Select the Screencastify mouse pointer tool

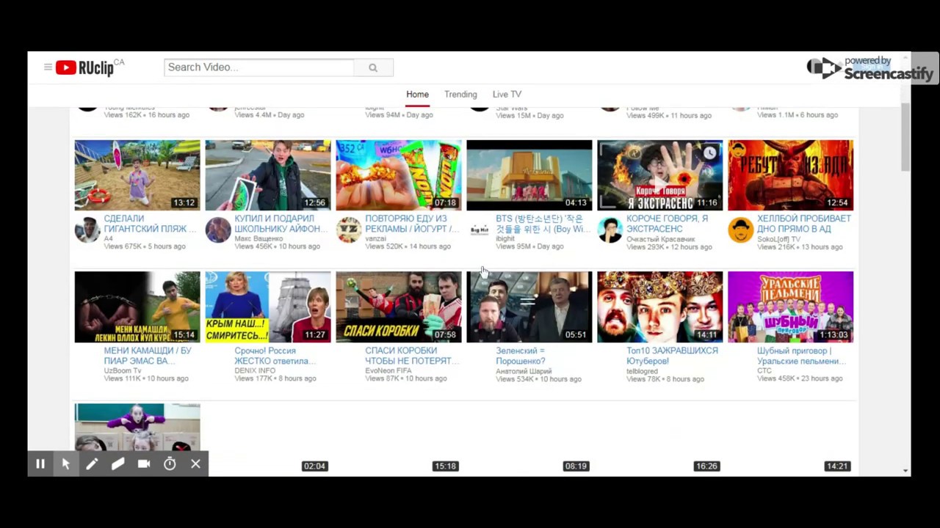click(65, 464)
